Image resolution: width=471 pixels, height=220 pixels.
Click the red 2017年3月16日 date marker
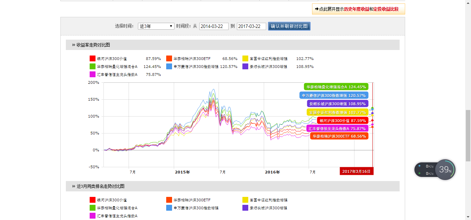[x=356, y=171]
